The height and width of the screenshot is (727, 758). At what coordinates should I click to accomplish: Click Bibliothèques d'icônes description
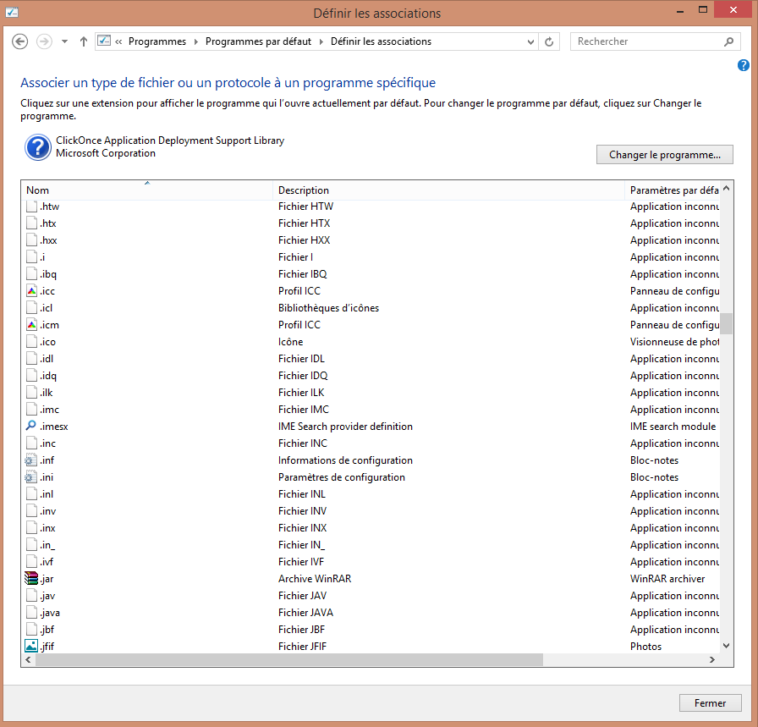coord(328,307)
